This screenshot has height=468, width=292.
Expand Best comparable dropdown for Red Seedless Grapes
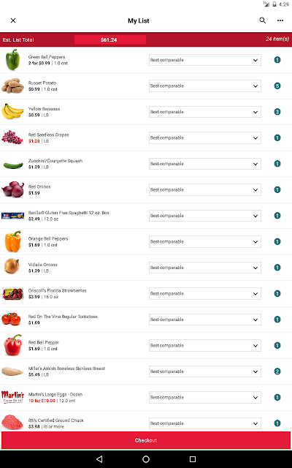(205, 138)
